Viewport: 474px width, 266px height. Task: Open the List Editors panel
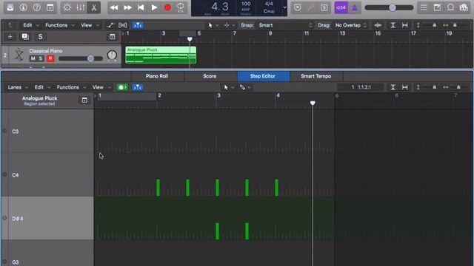tap(424, 7)
